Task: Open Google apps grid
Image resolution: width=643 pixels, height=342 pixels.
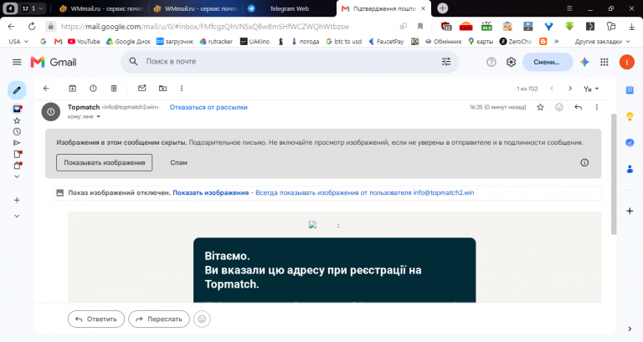Action: [604, 62]
